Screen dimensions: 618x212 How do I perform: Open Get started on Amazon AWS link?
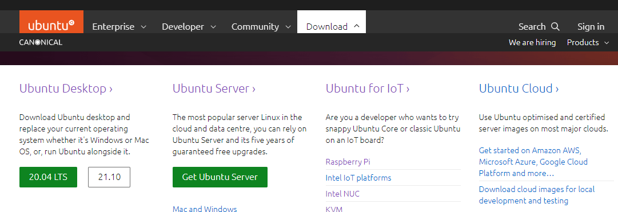tap(533, 162)
